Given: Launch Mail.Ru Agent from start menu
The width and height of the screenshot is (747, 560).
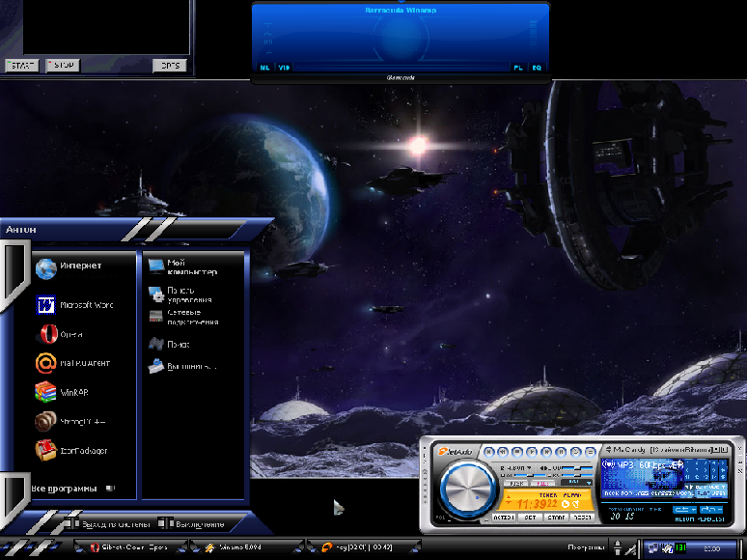Looking at the screenshot, I should tap(73, 363).
